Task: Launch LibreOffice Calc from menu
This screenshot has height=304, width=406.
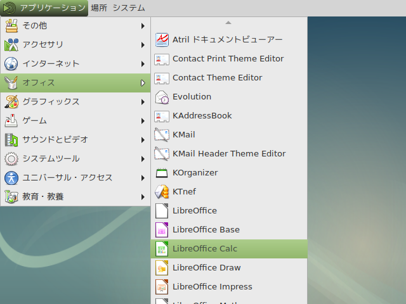Action: pos(229,249)
